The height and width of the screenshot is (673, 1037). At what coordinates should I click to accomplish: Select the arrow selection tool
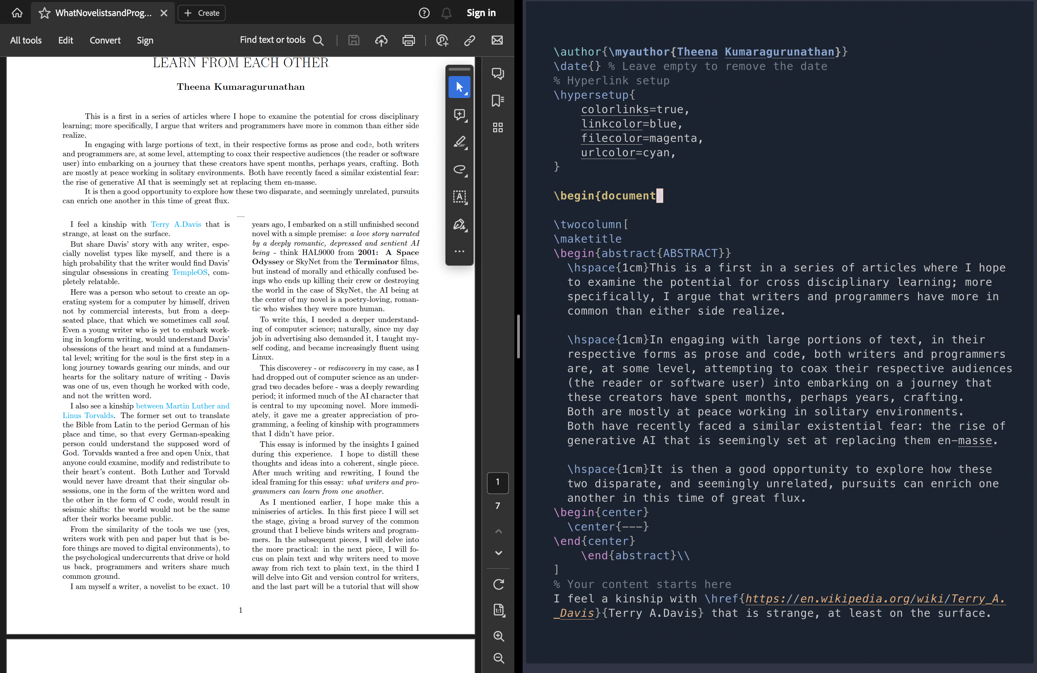click(459, 87)
